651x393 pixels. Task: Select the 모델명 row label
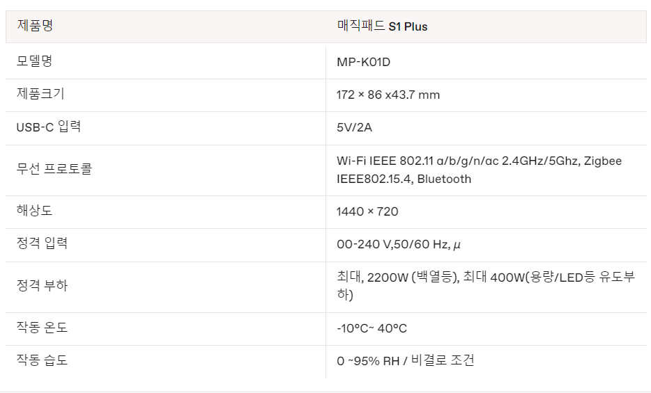click(x=35, y=61)
